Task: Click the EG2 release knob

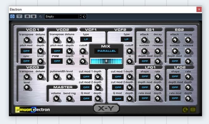Action: pos(188,51)
